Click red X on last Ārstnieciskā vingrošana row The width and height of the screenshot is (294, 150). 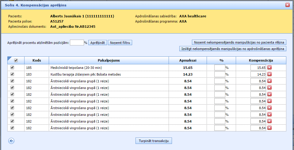click(269, 128)
